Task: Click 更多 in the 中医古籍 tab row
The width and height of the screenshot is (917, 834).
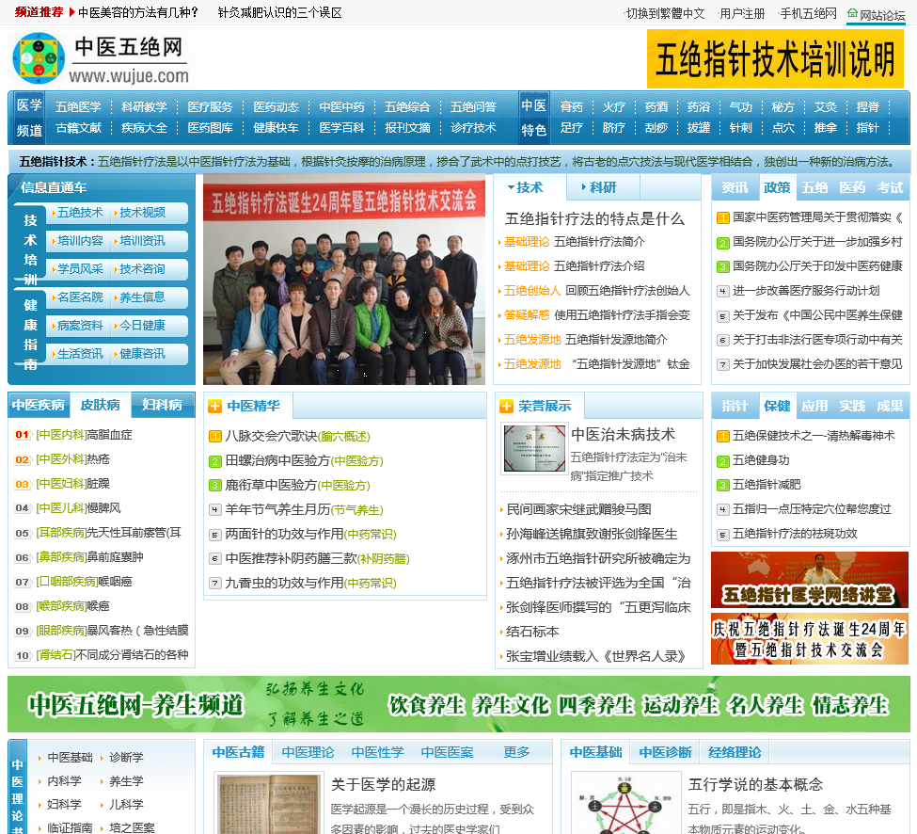Action: 516,752
